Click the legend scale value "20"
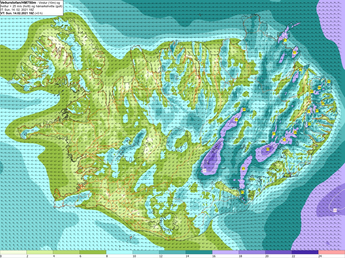The width and height of the screenshot is (345, 258). pyautogui.click(x=267, y=256)
